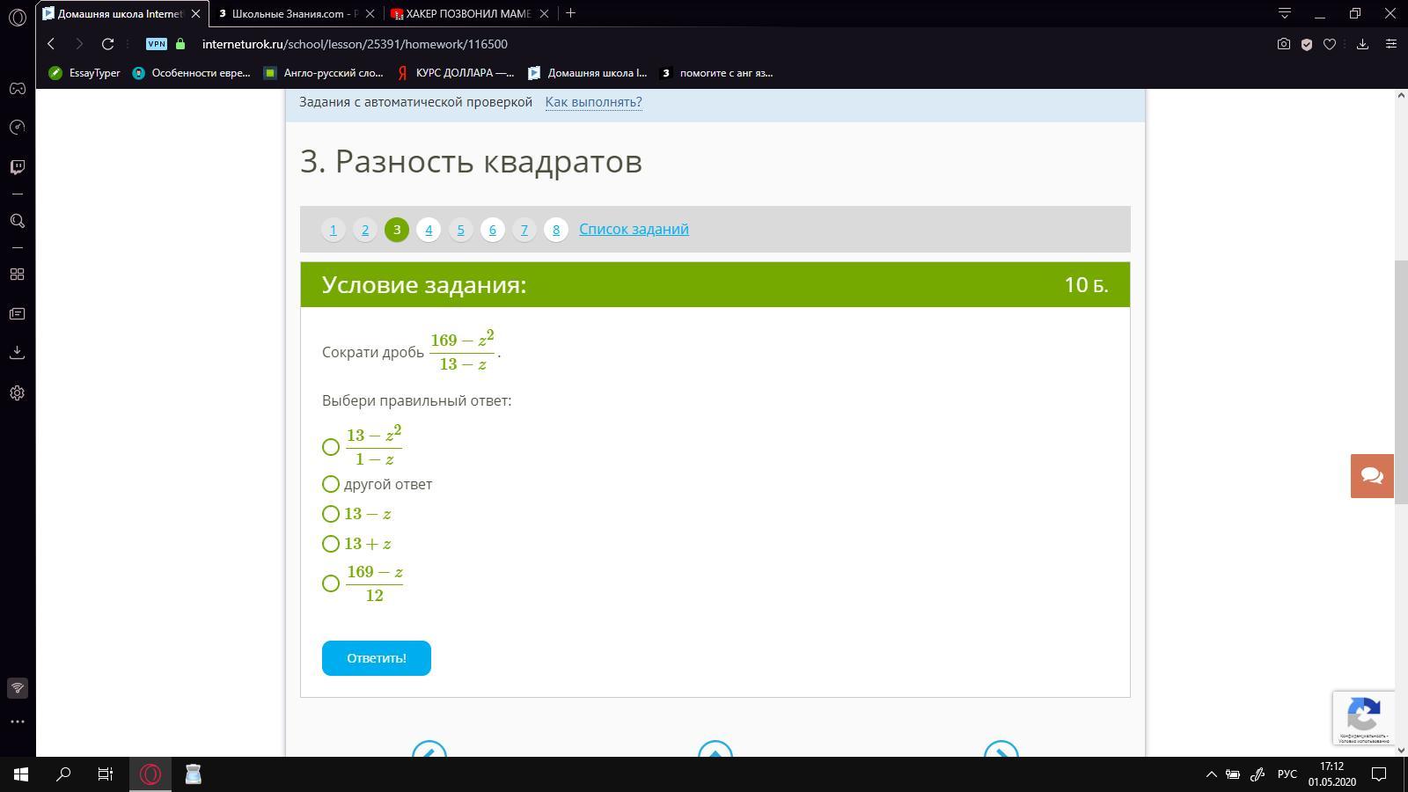Image resolution: width=1408 pixels, height=792 pixels.
Task: Go back to previous page
Action: pyautogui.click(x=51, y=44)
